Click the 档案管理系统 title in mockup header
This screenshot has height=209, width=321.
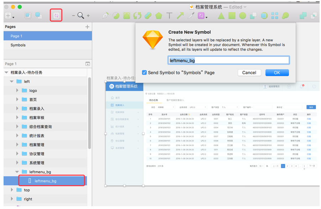[x=126, y=86]
